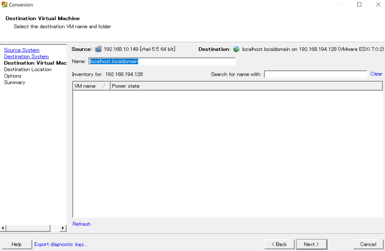This screenshot has width=385, height=251.
Task: Click the source computer icon
Action: [98, 49]
